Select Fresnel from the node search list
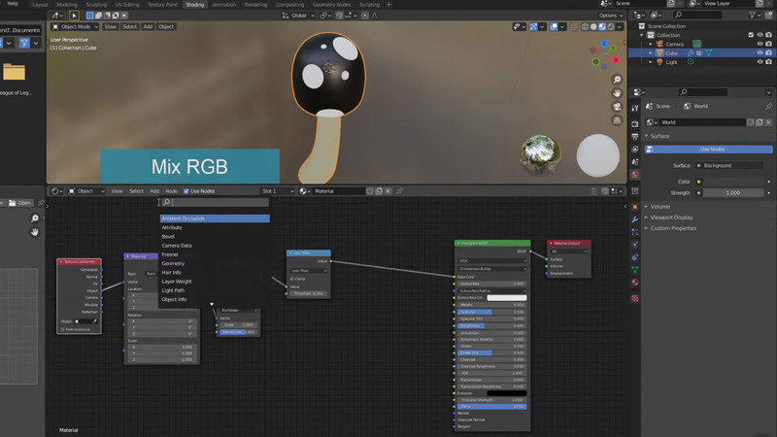 pyautogui.click(x=170, y=254)
